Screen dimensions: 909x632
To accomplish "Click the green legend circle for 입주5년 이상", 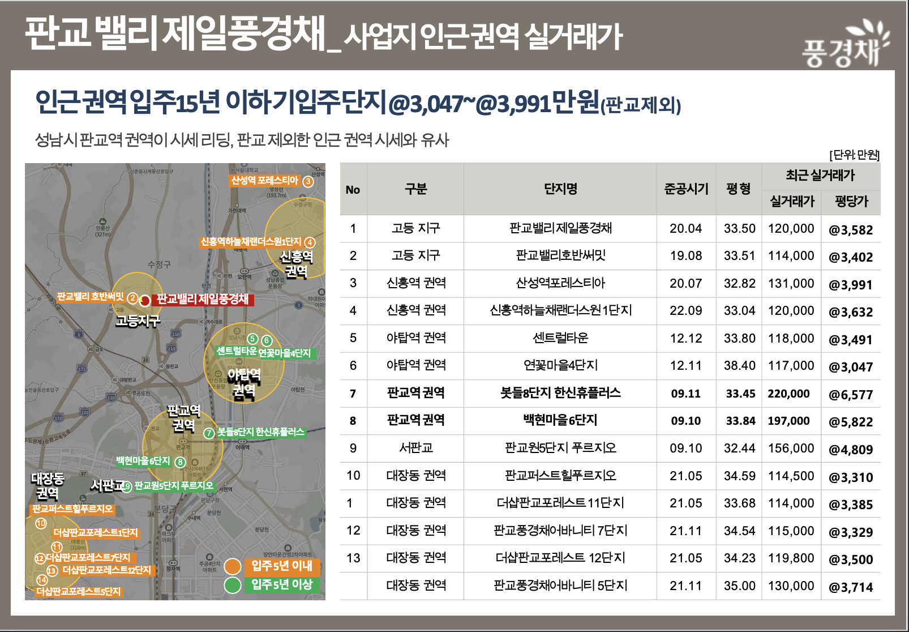I will 233,585.
